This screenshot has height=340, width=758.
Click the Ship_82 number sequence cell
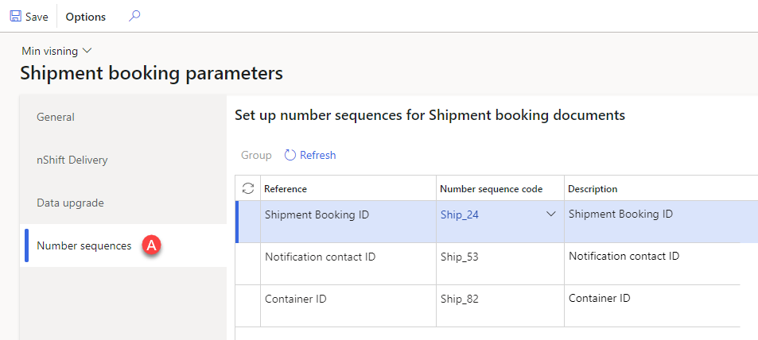coord(500,306)
